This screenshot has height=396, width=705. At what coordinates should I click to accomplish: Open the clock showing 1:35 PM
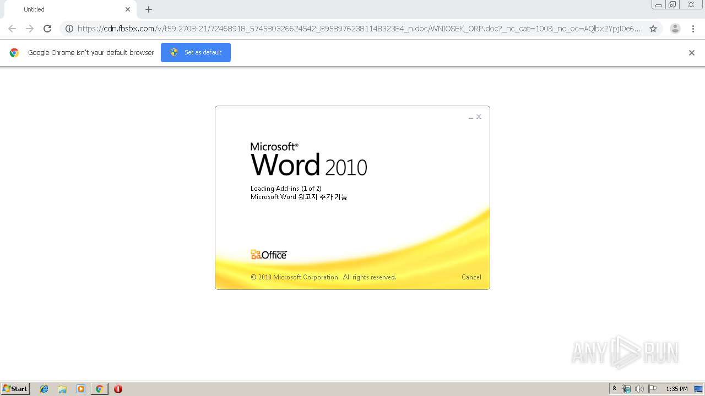(677, 389)
